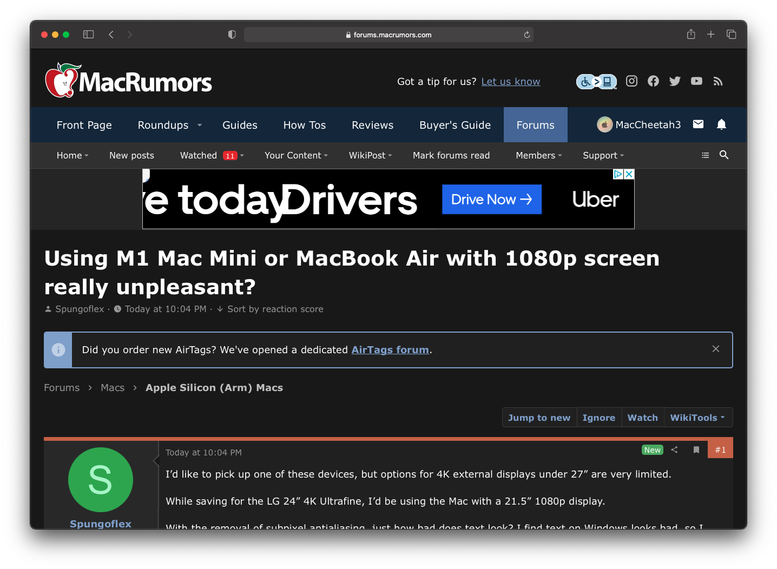Select the Forums tab
The height and width of the screenshot is (569, 777).
coord(535,125)
